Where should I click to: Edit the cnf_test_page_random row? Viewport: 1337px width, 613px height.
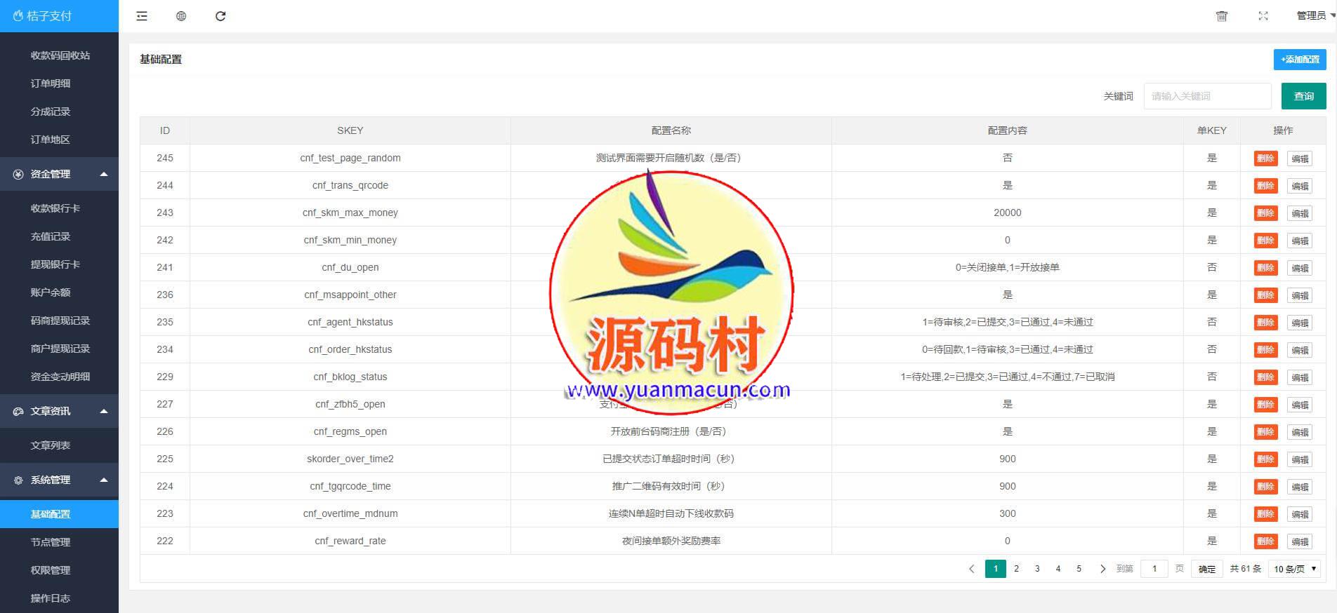1300,159
